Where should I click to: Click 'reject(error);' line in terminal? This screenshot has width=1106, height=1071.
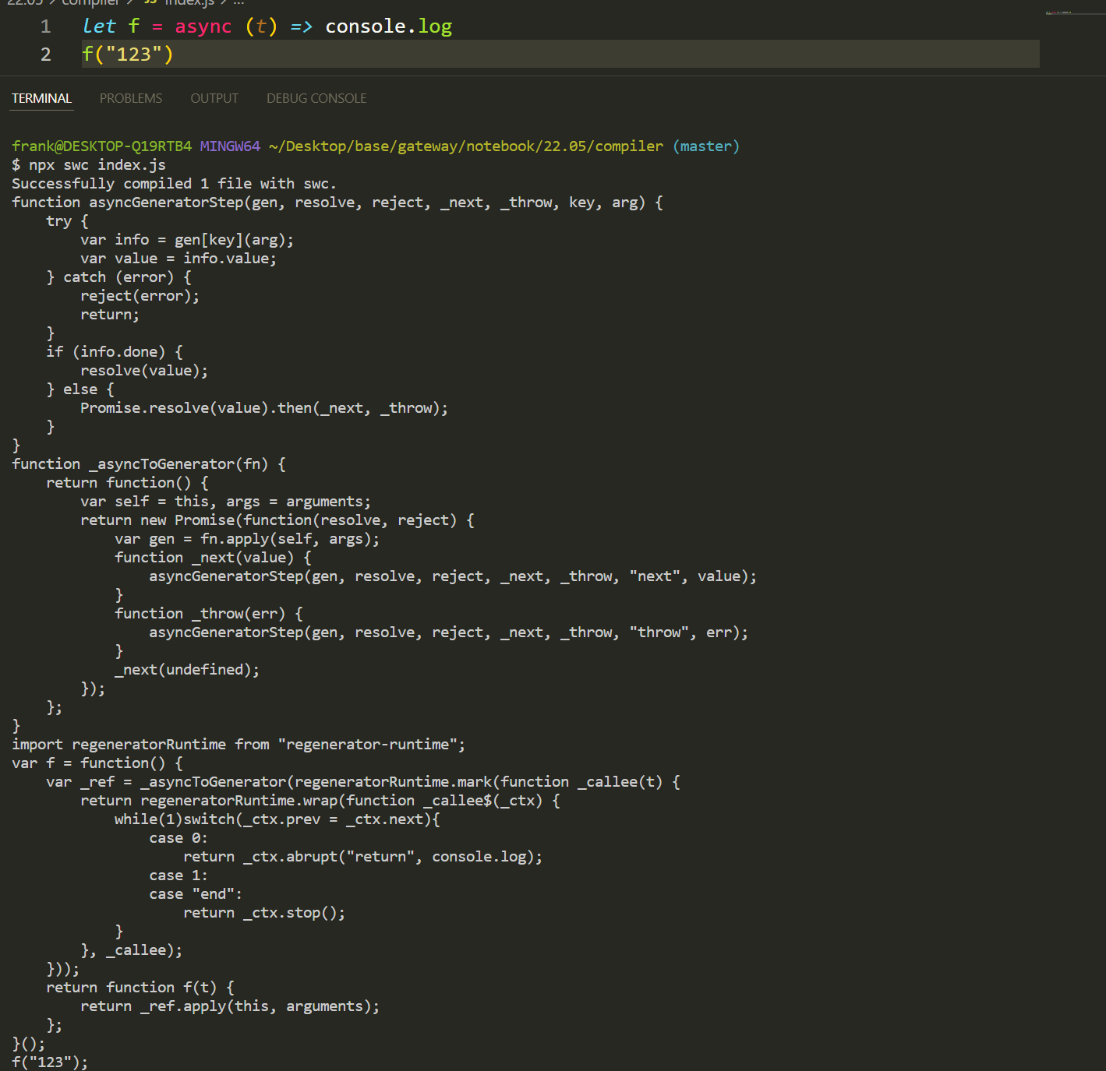[x=140, y=296]
